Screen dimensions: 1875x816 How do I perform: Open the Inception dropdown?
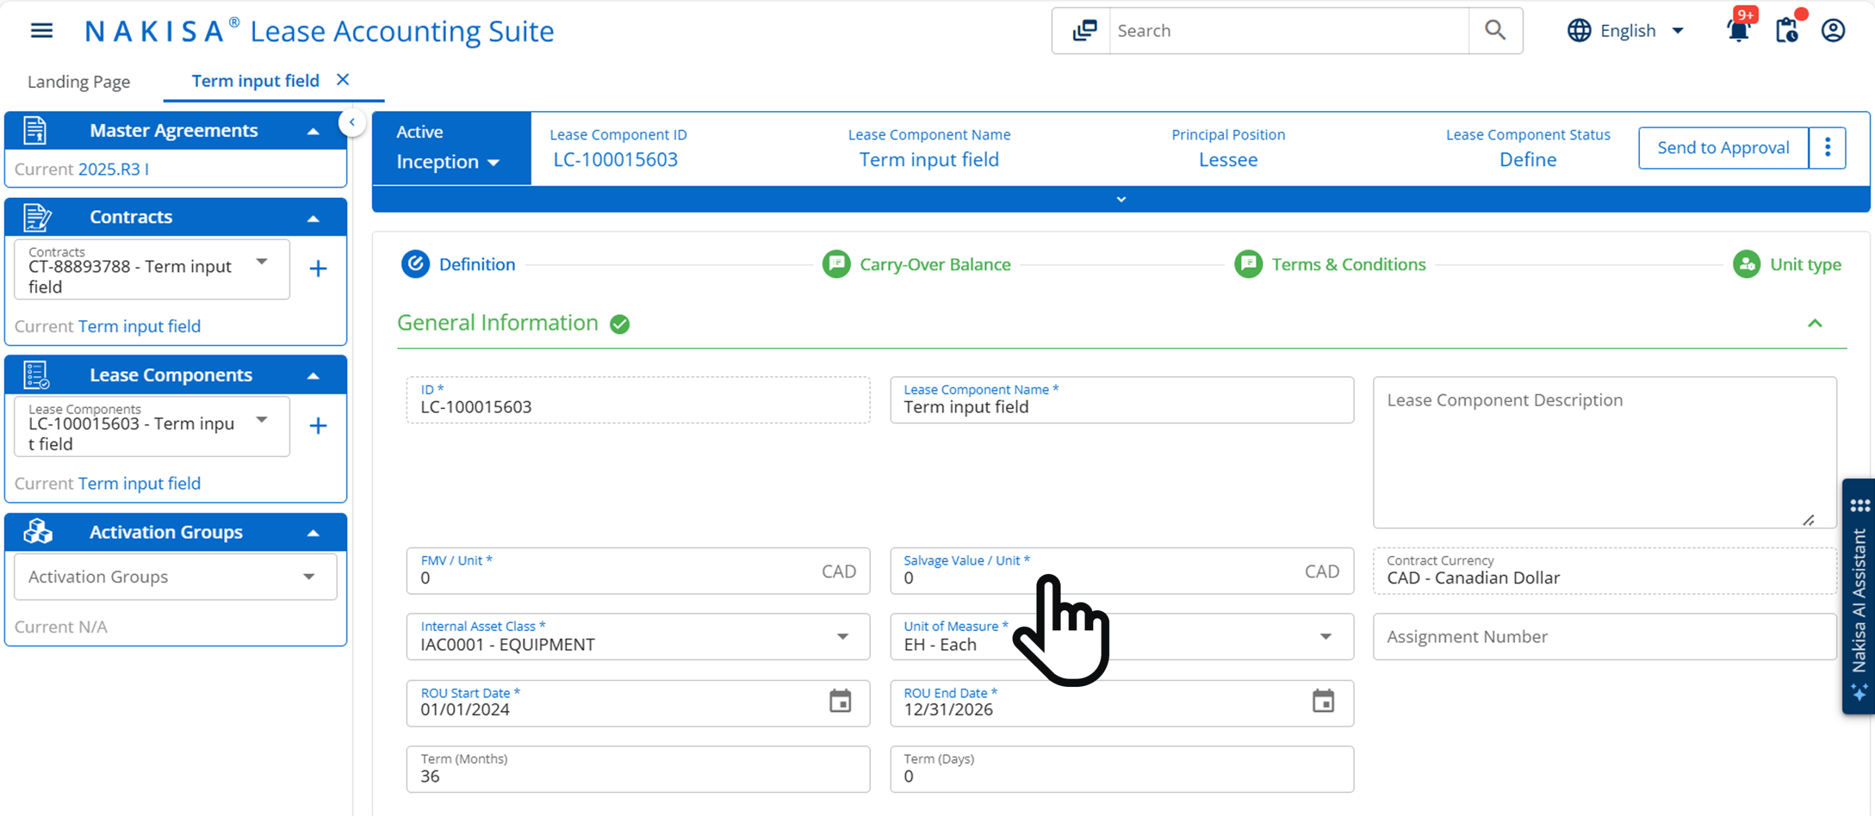point(448,162)
